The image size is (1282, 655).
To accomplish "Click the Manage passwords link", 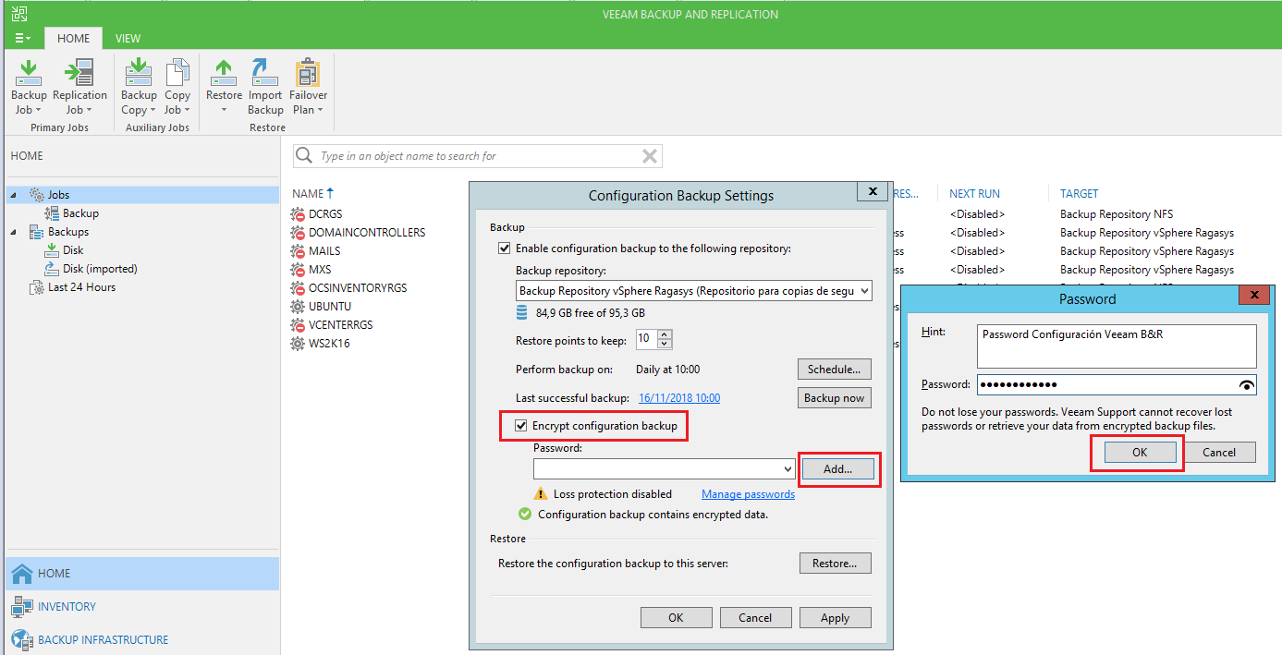I will coord(748,493).
